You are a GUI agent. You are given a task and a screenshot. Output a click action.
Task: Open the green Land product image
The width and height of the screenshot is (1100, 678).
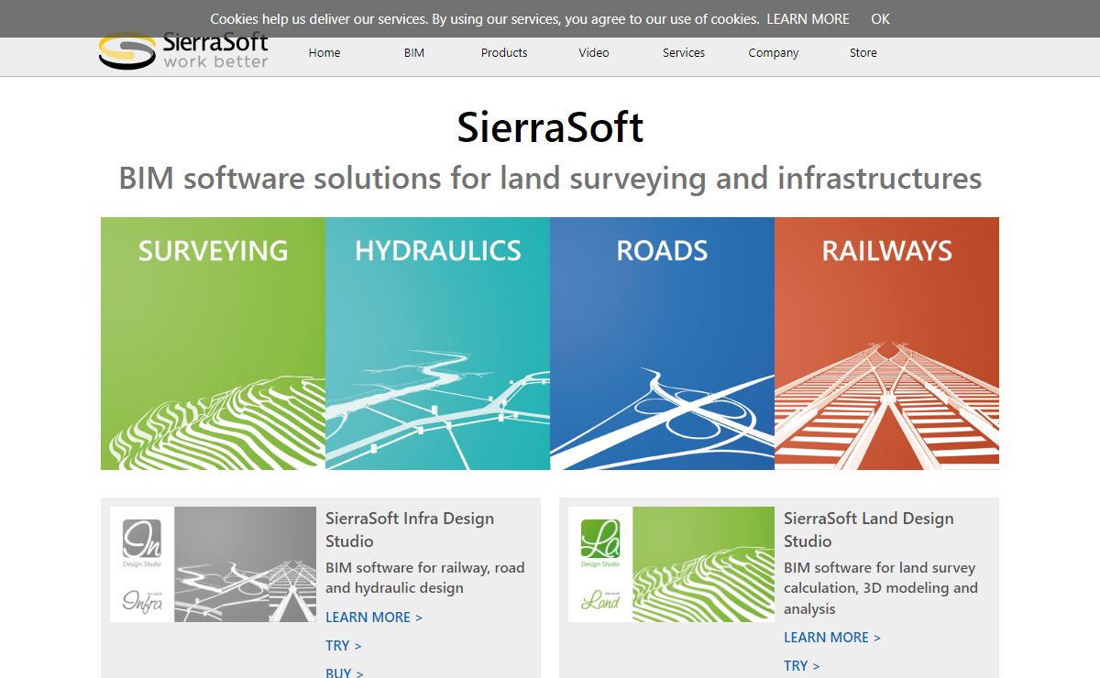pos(703,564)
